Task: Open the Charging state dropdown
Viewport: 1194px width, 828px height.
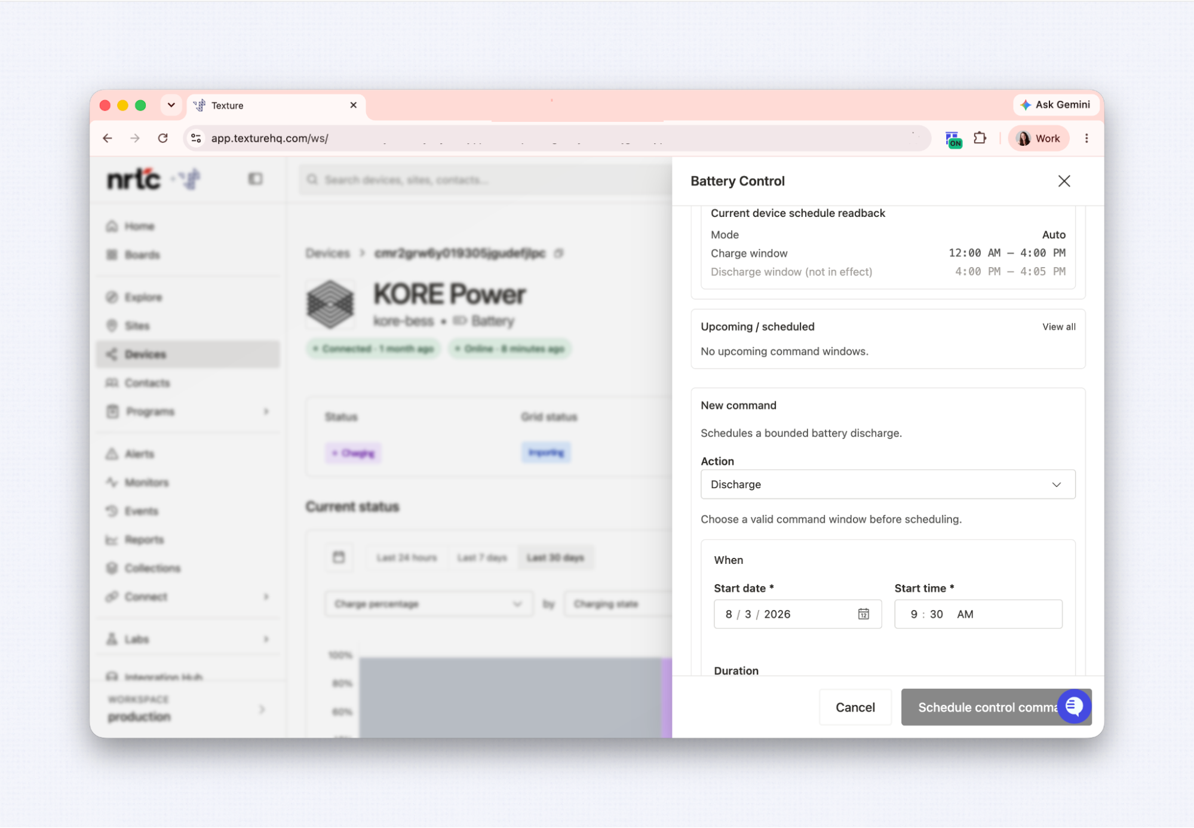Action: (x=618, y=604)
